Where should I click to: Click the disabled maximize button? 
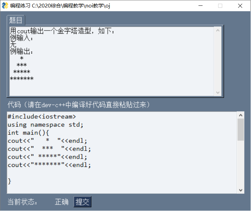coord(220,6)
